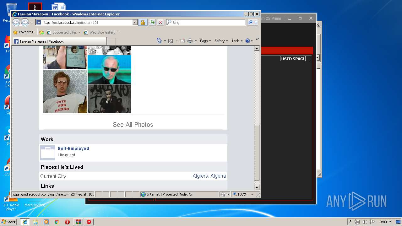Click the 'Current City' label
The height and width of the screenshot is (226, 402).
point(53,176)
